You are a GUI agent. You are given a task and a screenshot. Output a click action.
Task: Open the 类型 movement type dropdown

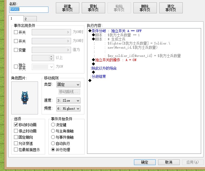coord(68,84)
